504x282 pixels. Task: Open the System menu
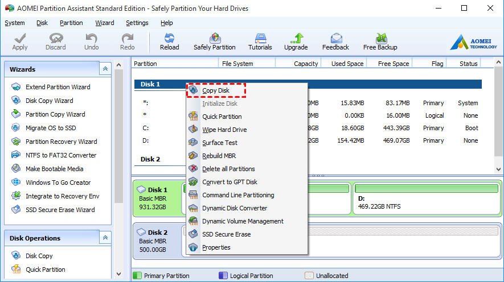click(x=14, y=23)
